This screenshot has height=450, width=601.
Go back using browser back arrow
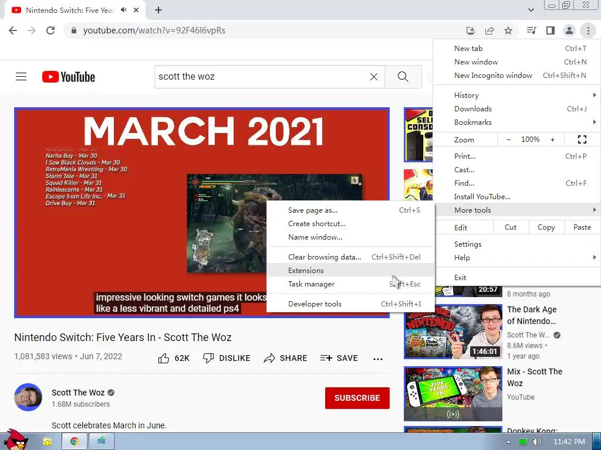pyautogui.click(x=13, y=30)
